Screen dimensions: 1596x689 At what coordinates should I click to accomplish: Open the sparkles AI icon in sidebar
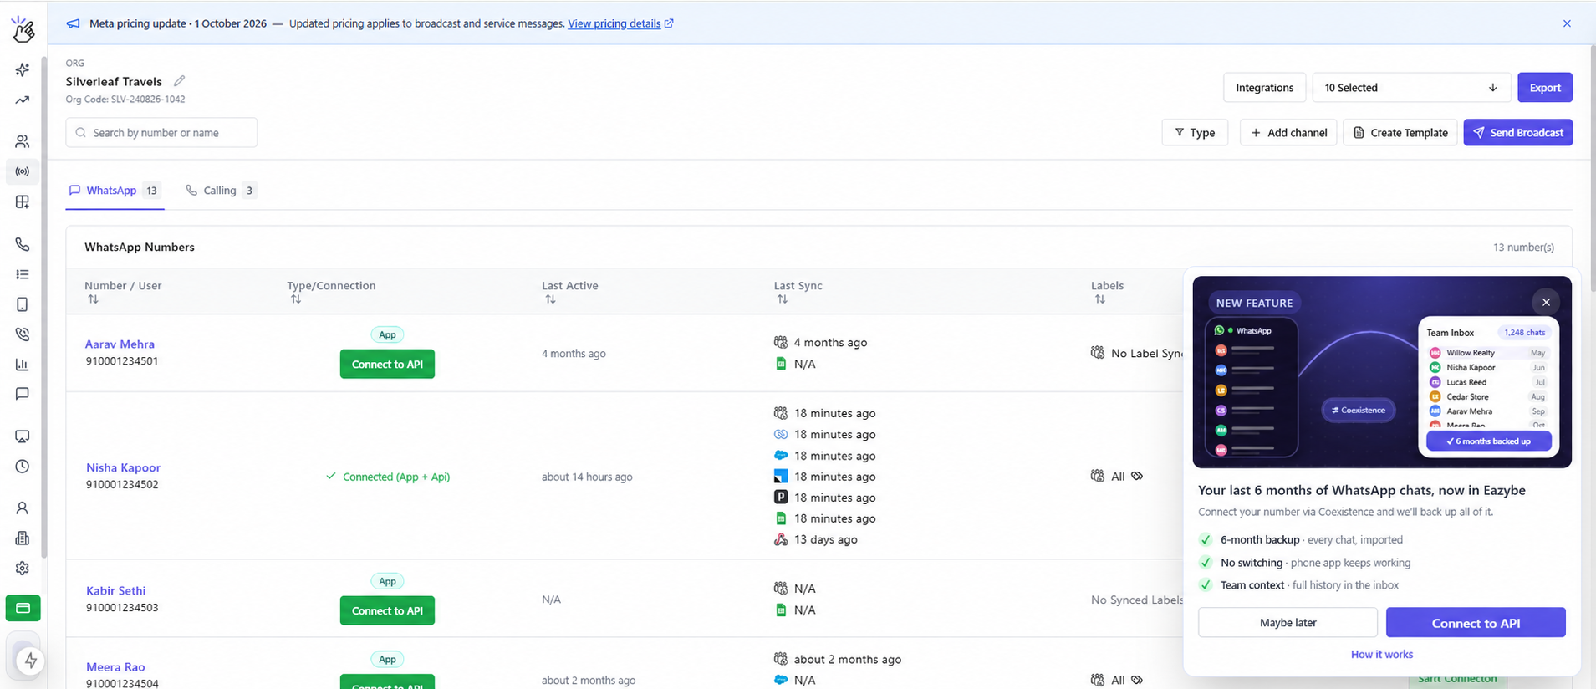tap(23, 69)
